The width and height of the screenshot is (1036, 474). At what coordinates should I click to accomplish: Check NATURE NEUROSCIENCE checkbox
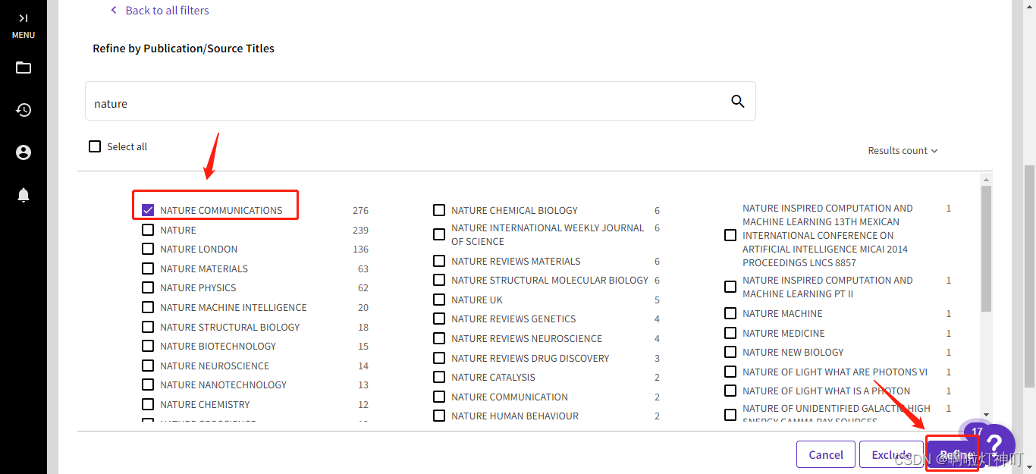(148, 366)
